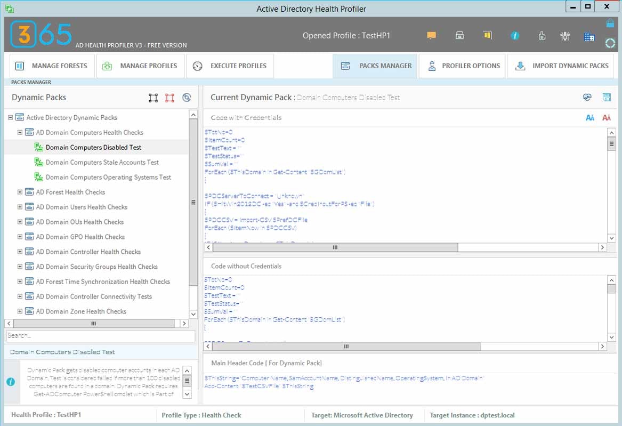622x426 pixels.
Task: Click Target Instance : dptest.local status text
Action: point(472,415)
